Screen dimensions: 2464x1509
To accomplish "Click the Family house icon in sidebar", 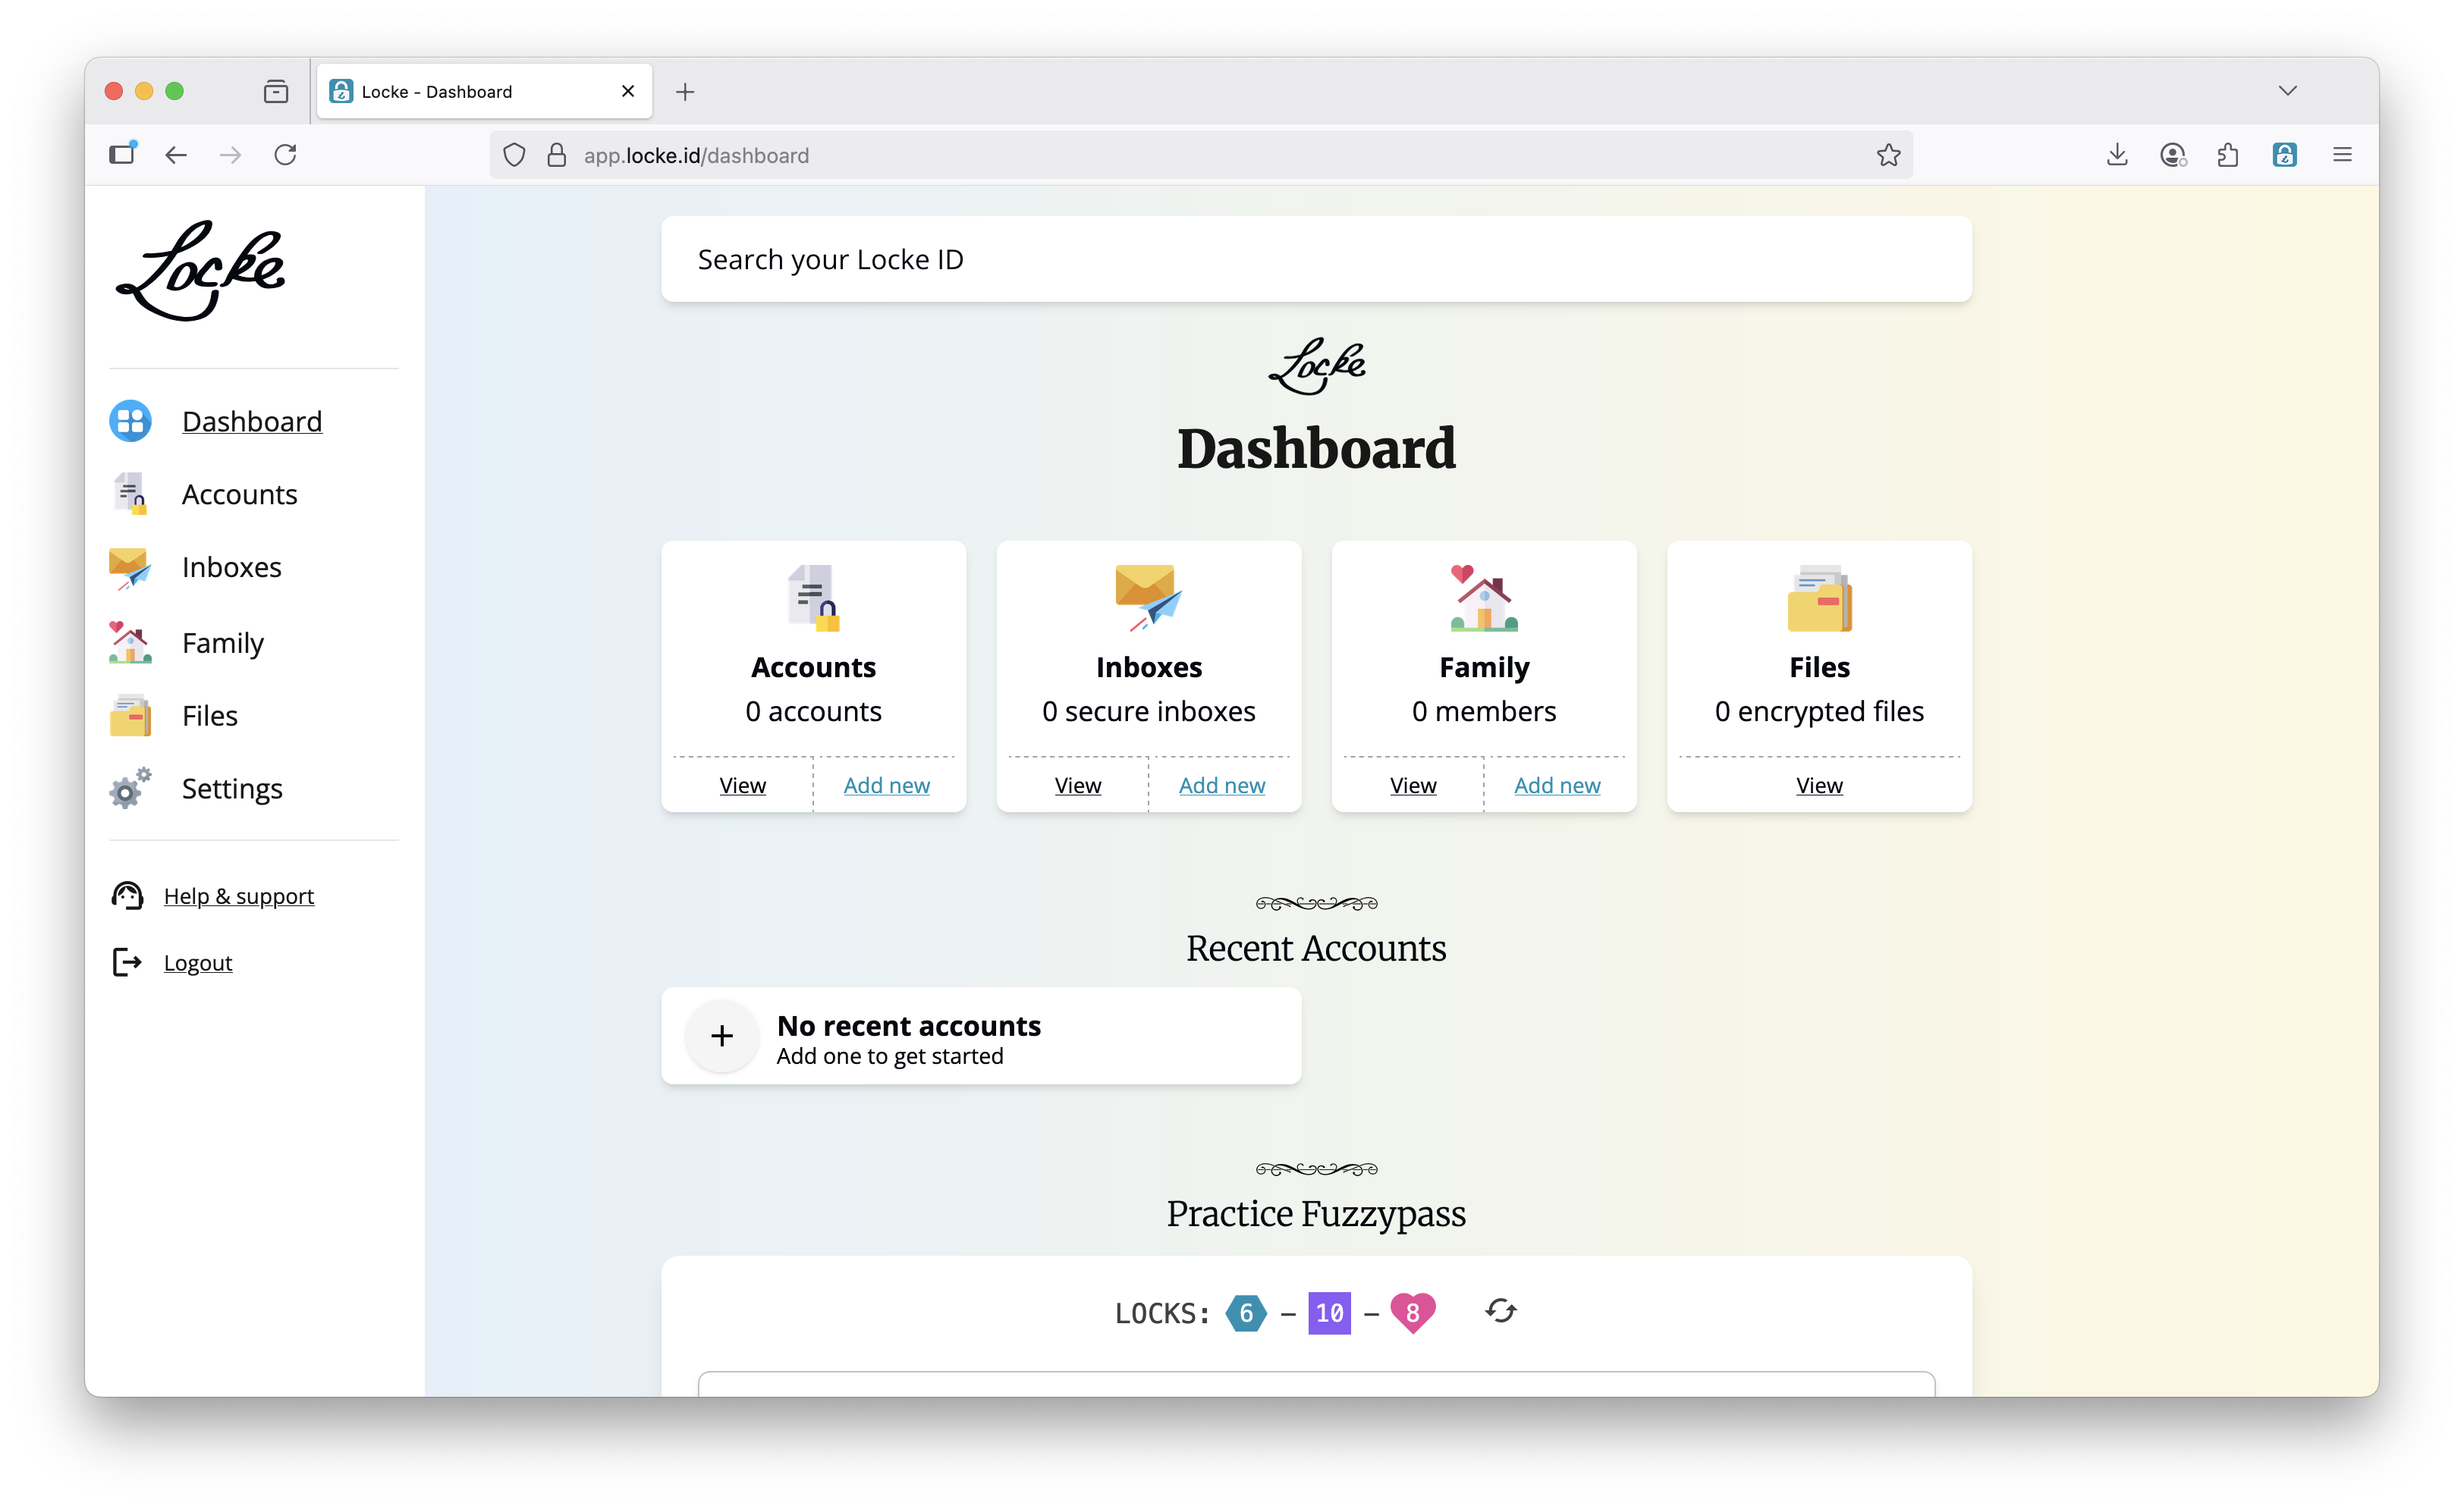I will pyautogui.click(x=130, y=642).
